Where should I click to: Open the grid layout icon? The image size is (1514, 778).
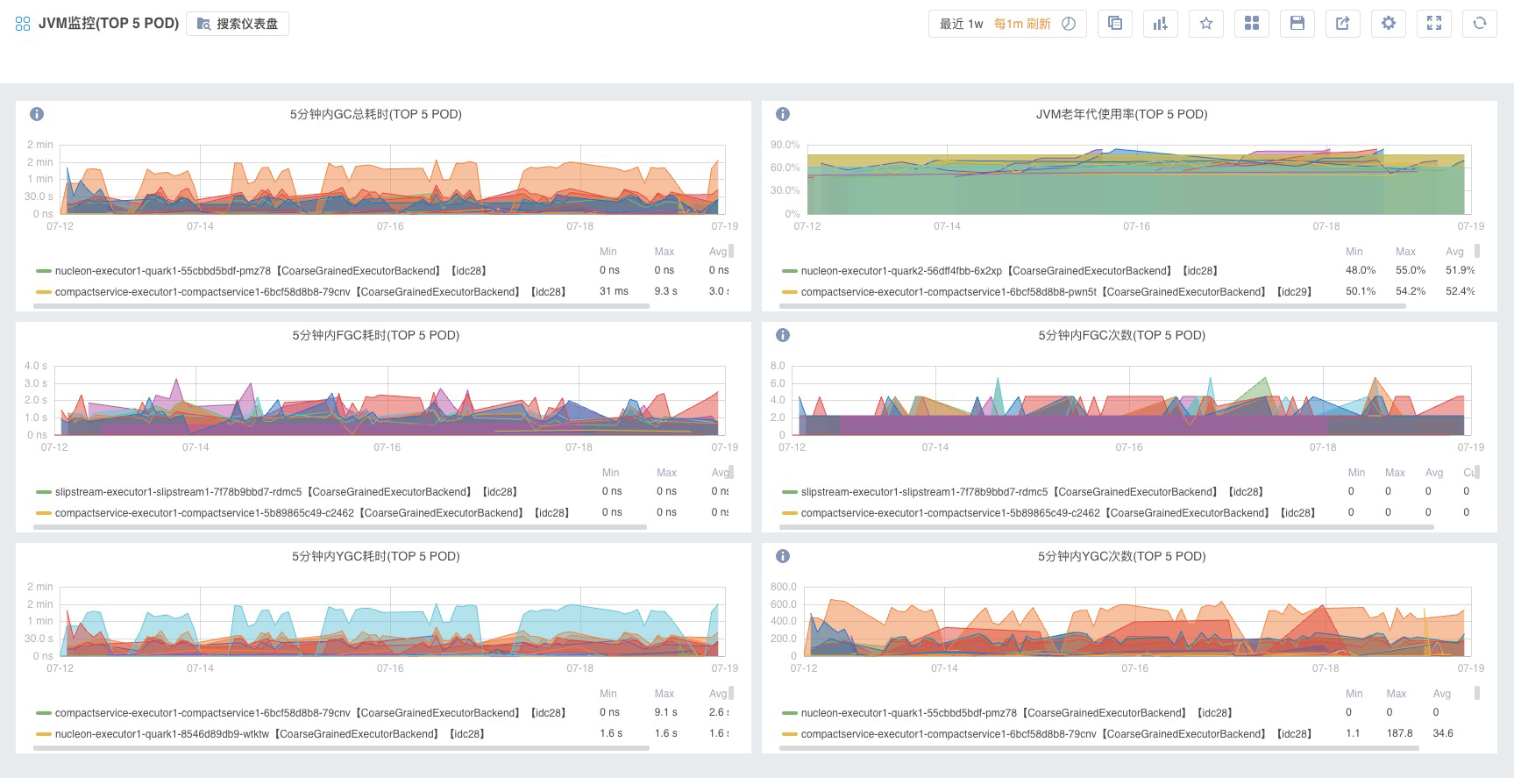pos(1252,24)
